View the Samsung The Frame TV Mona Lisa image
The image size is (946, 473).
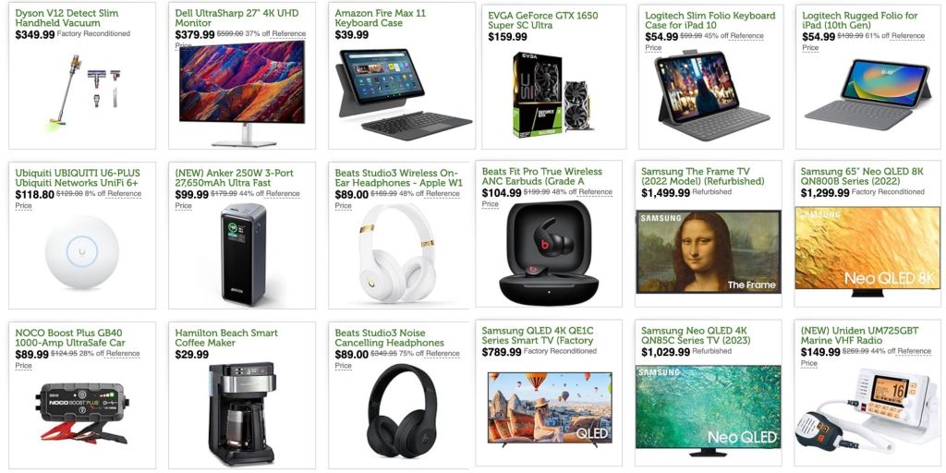coord(709,251)
